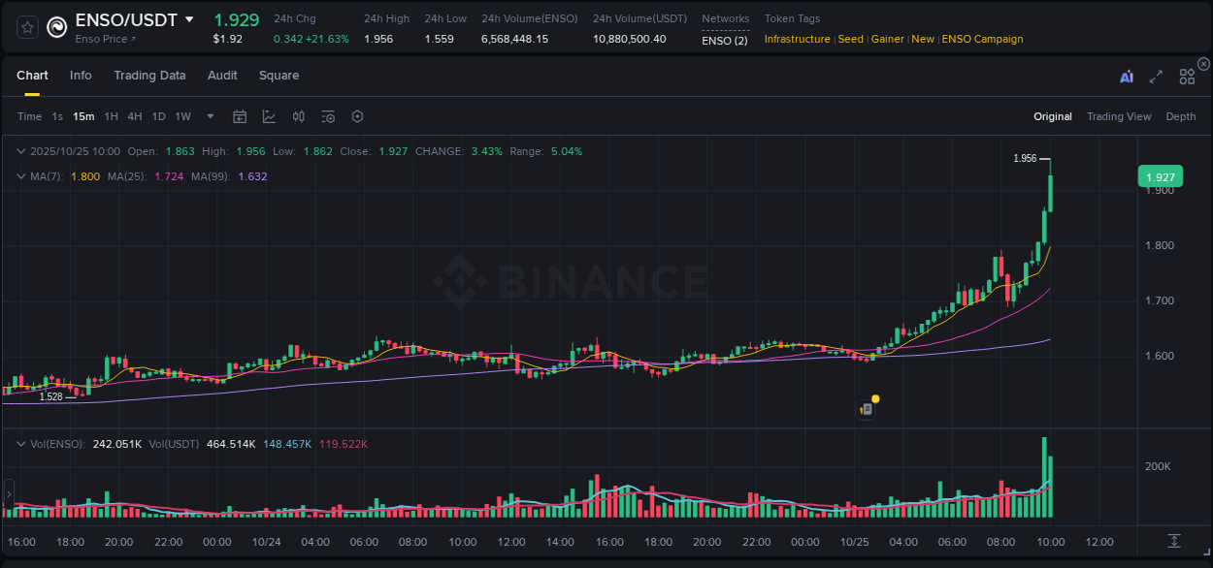The width and height of the screenshot is (1213, 568).
Task: Open the ENSO Campaign link
Action: point(982,39)
